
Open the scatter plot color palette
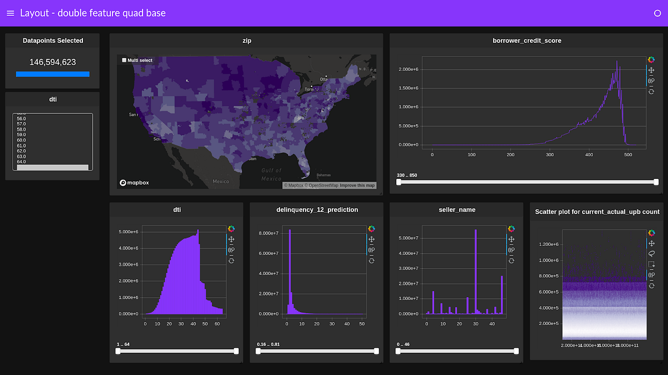tap(651, 232)
